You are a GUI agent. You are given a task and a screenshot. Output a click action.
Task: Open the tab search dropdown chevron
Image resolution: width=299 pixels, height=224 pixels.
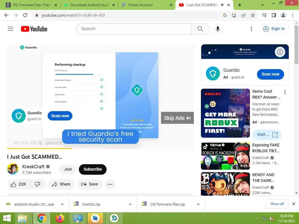tap(263, 5)
